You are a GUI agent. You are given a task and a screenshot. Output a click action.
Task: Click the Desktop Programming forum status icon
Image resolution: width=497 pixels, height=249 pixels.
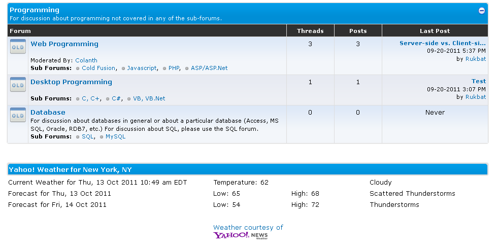(18, 85)
